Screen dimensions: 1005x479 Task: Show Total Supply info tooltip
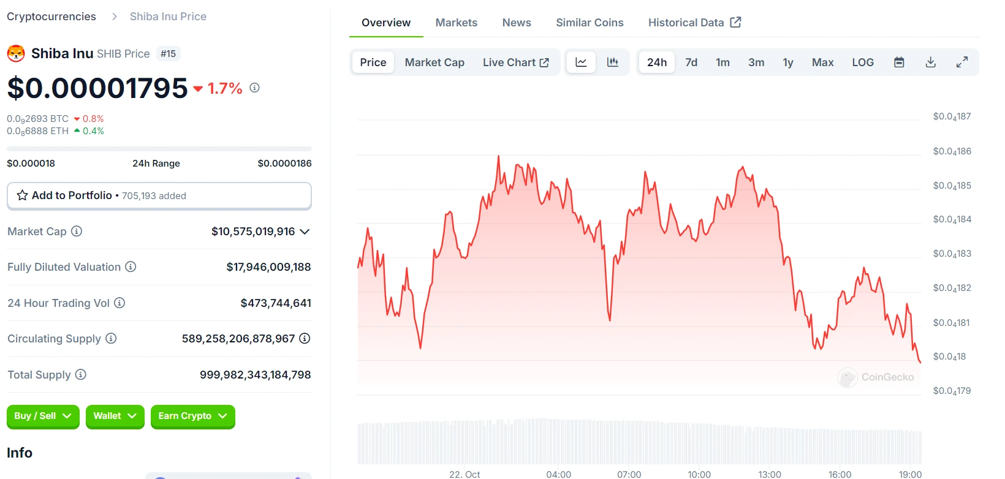pyautogui.click(x=81, y=374)
